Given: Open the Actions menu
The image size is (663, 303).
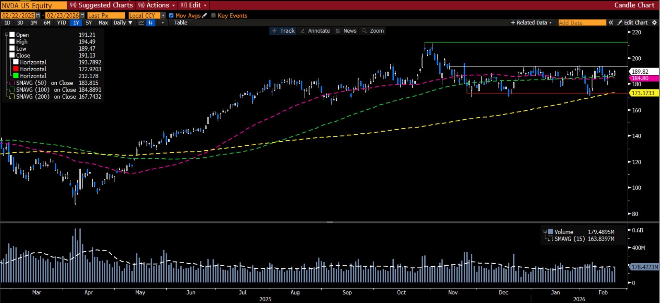Looking at the screenshot, I should (157, 5).
